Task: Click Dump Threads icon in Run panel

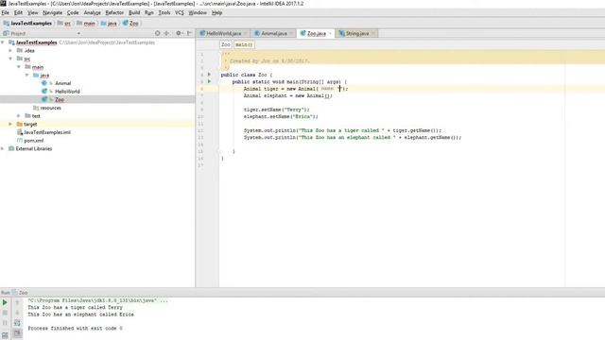Action: click(5, 335)
